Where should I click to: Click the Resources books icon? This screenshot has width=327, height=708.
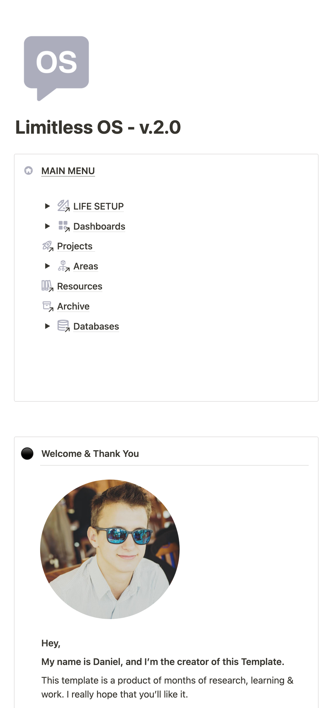(47, 286)
